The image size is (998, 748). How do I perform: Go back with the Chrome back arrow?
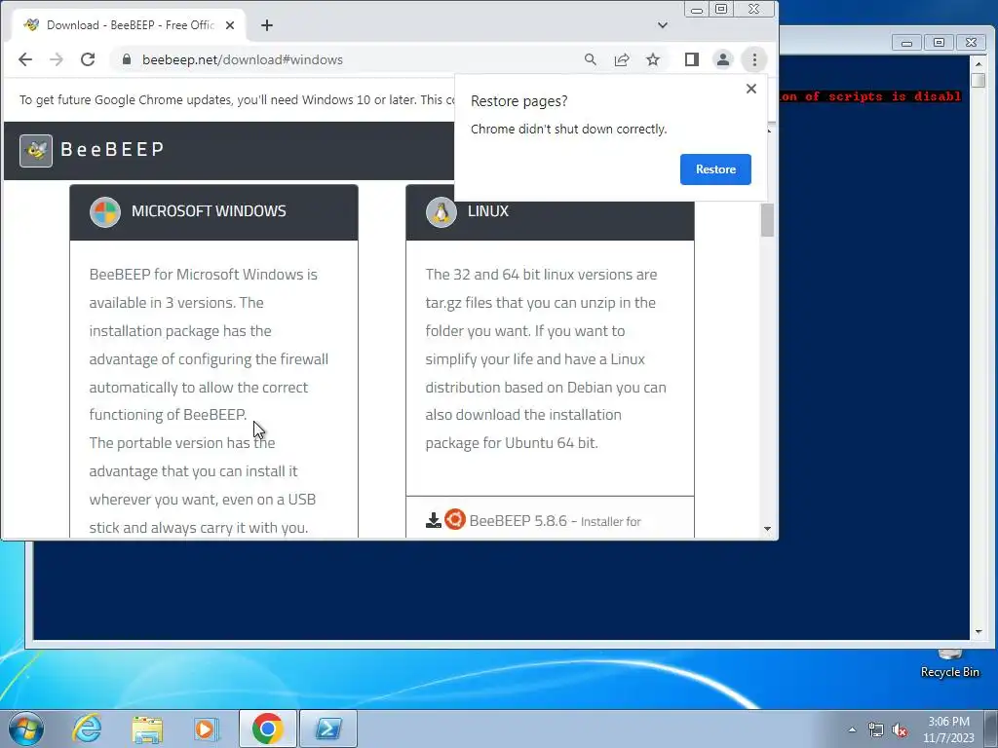[24, 59]
